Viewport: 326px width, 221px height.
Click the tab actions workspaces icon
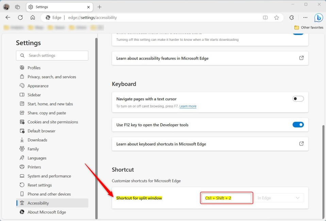click(18, 7)
